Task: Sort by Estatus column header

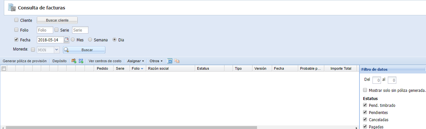Action: [x=210, y=68]
